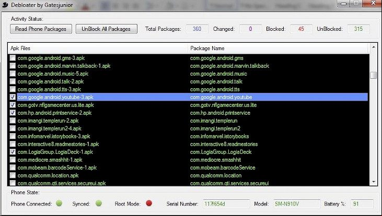382x216 pixels.
Task: Select the com.google.android.music-5.apk file name
Action: coord(53,74)
